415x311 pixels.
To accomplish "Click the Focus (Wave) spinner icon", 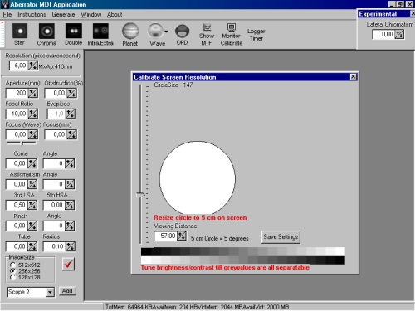I will coord(33,134).
